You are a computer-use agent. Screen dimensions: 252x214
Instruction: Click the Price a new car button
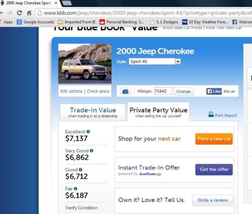click(x=214, y=139)
